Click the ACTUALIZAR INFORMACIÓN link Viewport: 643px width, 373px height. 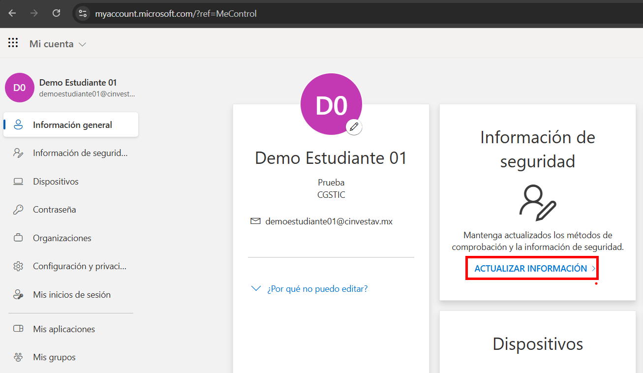pos(530,269)
